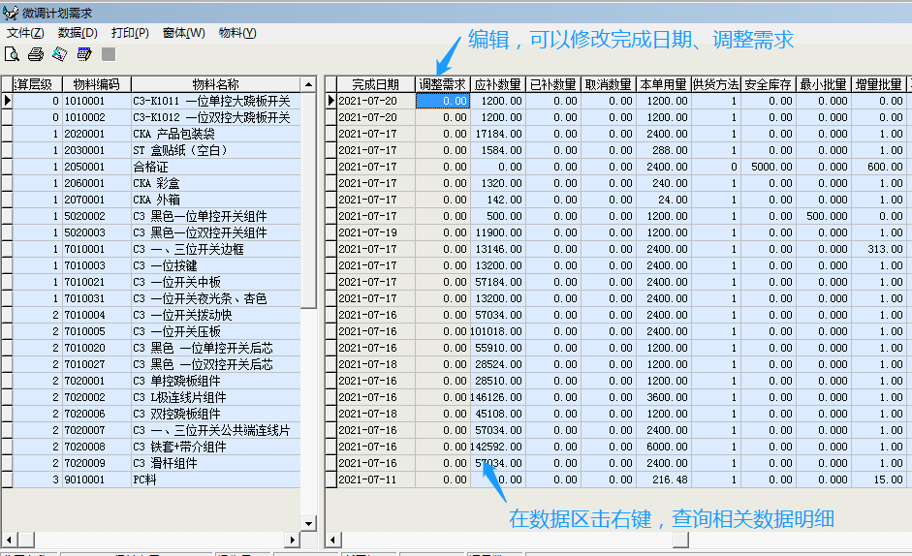
Task: Click the 物料名称 column header
Action: click(215, 84)
